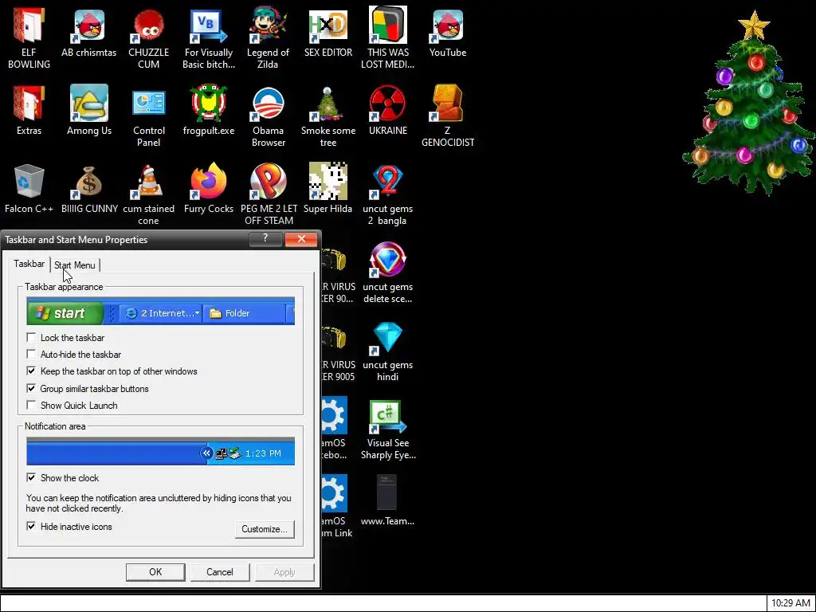Select the Taskbar tab
Image resolution: width=816 pixels, height=612 pixels.
[29, 264]
